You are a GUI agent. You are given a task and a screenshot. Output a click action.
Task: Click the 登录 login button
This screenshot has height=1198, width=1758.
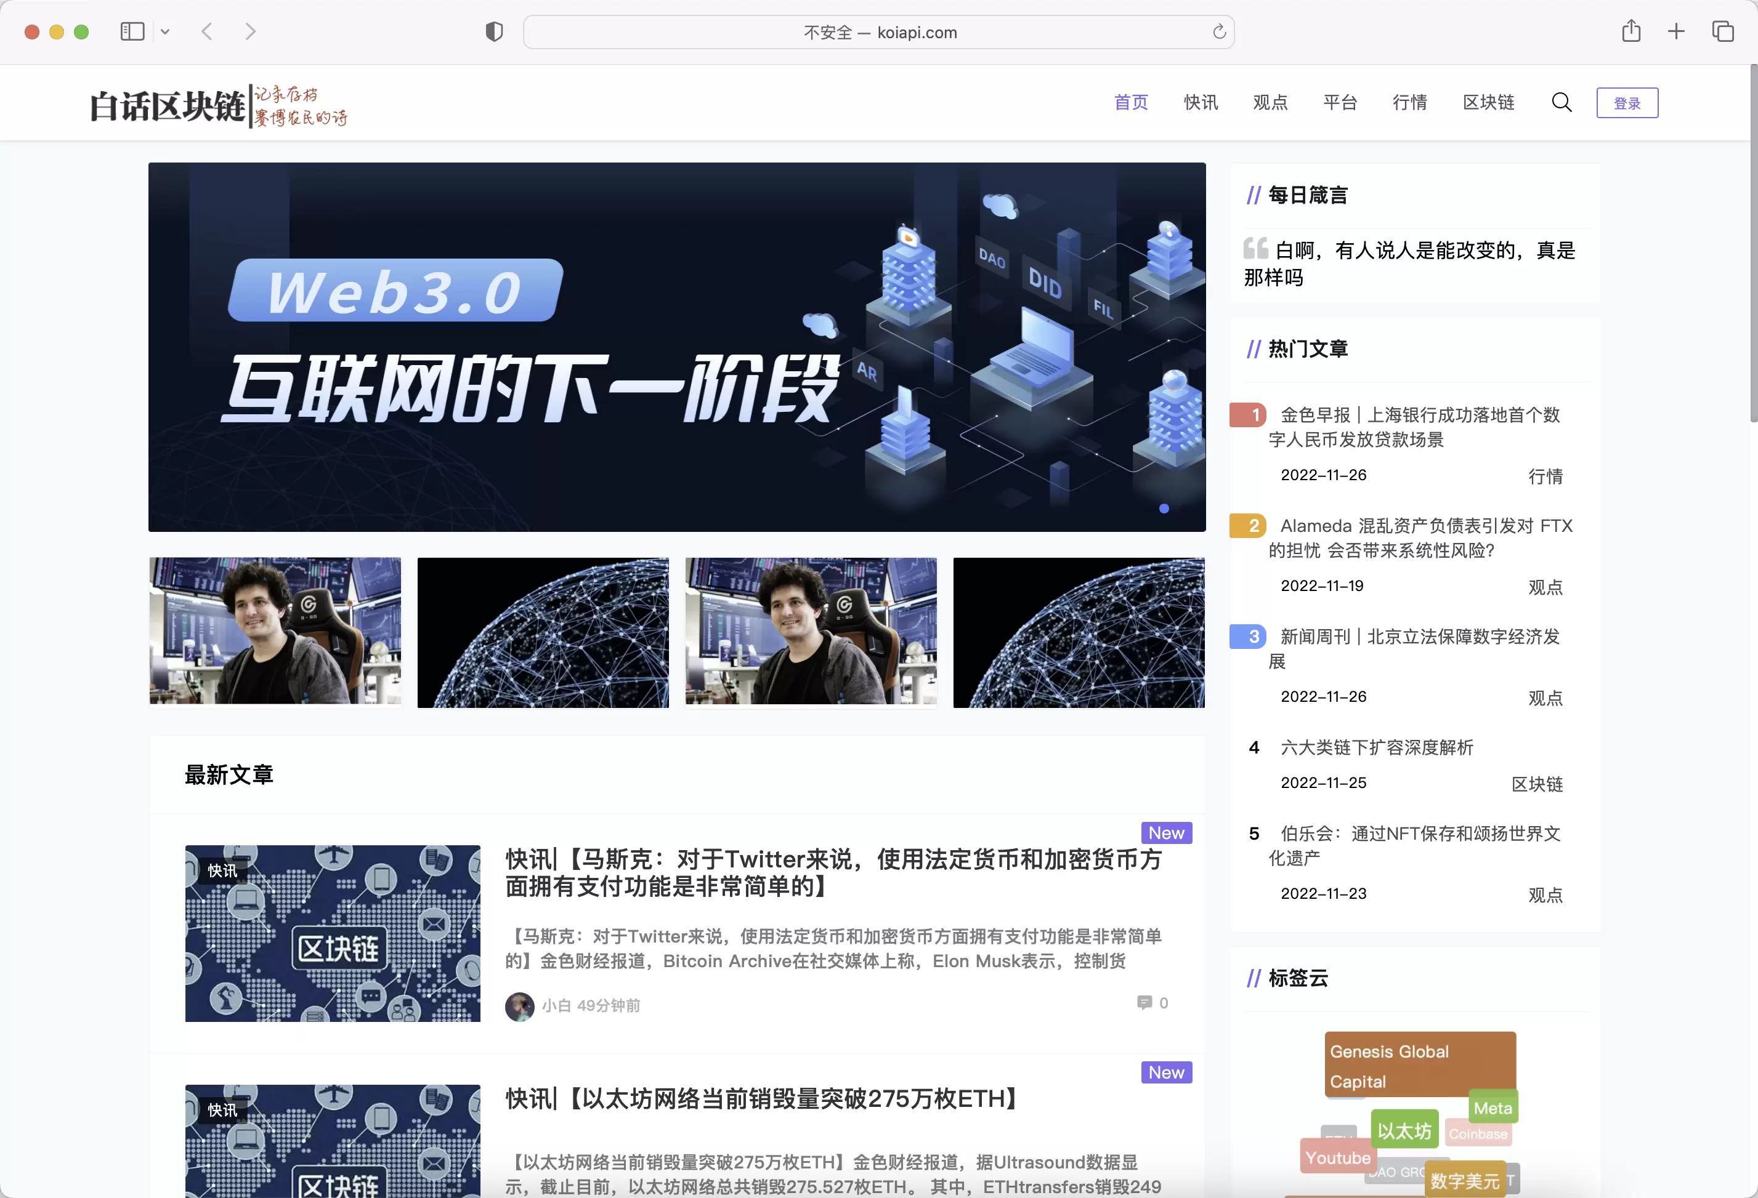click(1627, 103)
